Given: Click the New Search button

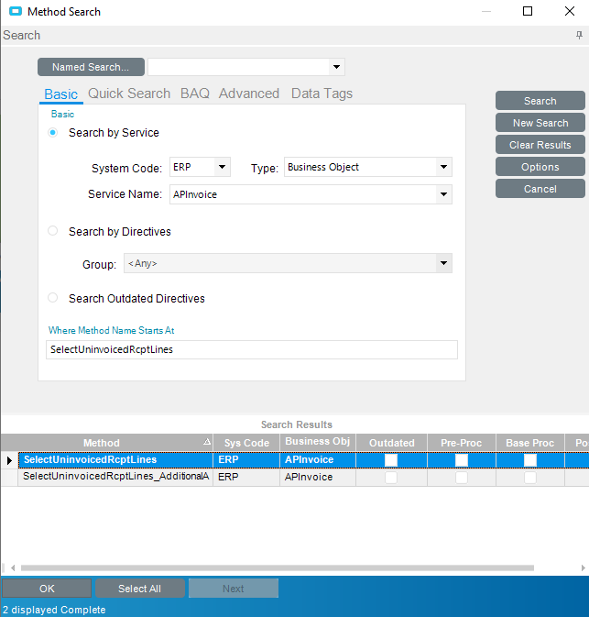Looking at the screenshot, I should (540, 123).
